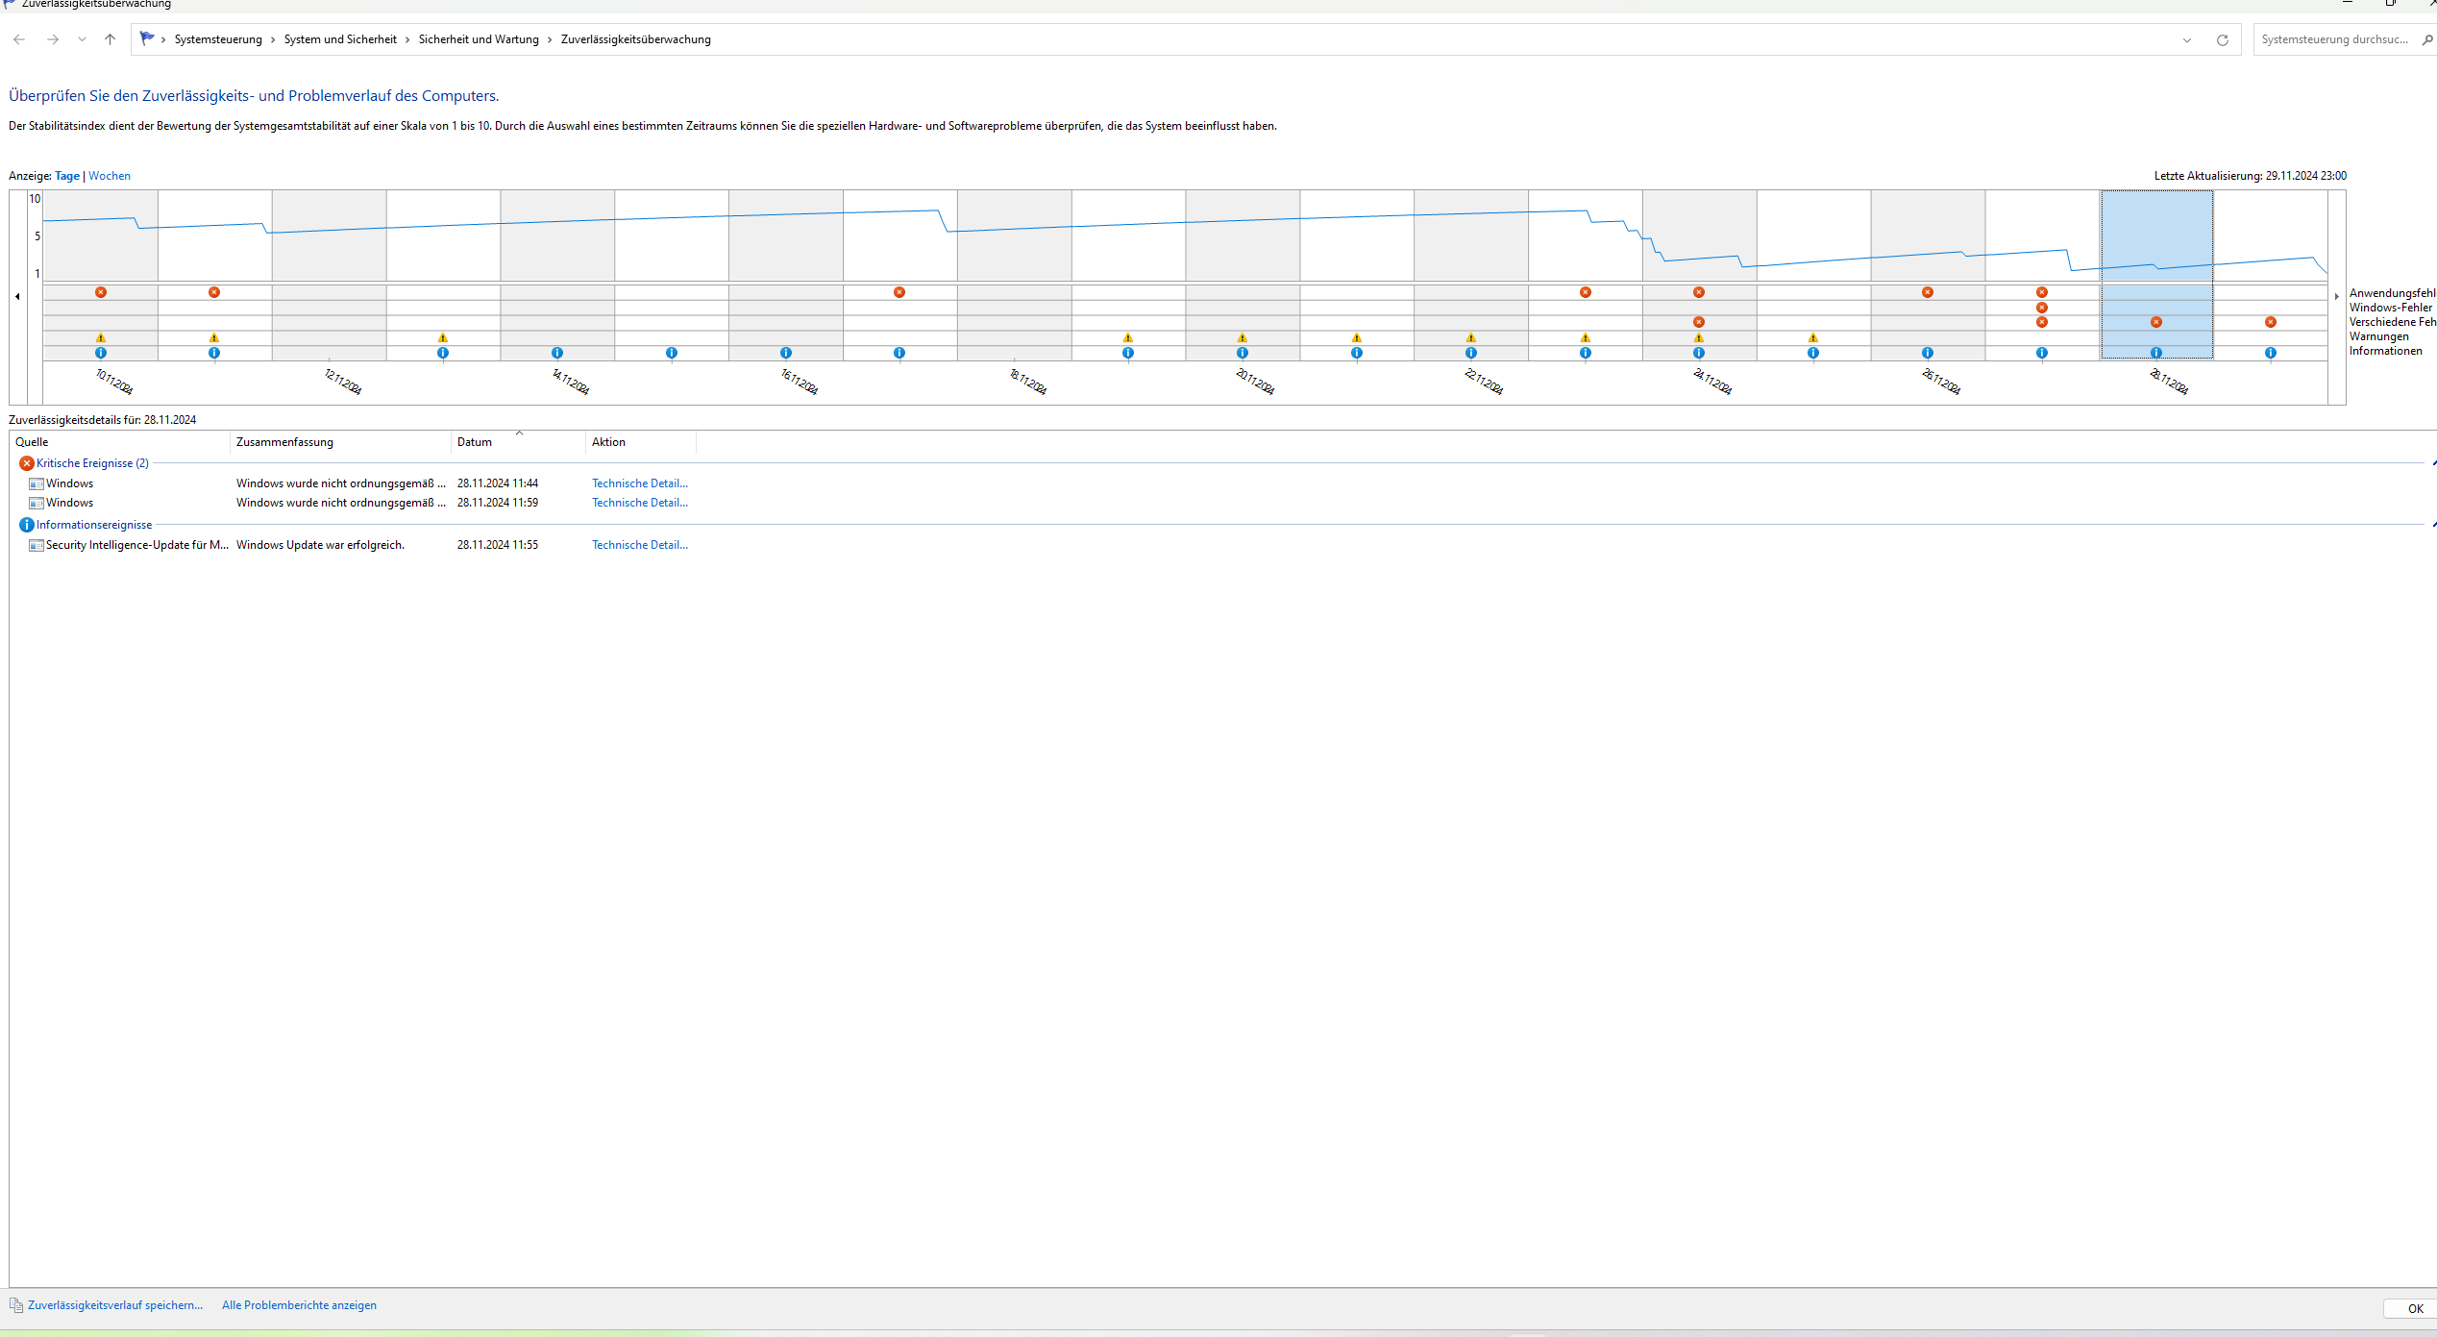
Task: Refresh the address bar view
Action: 2223,39
